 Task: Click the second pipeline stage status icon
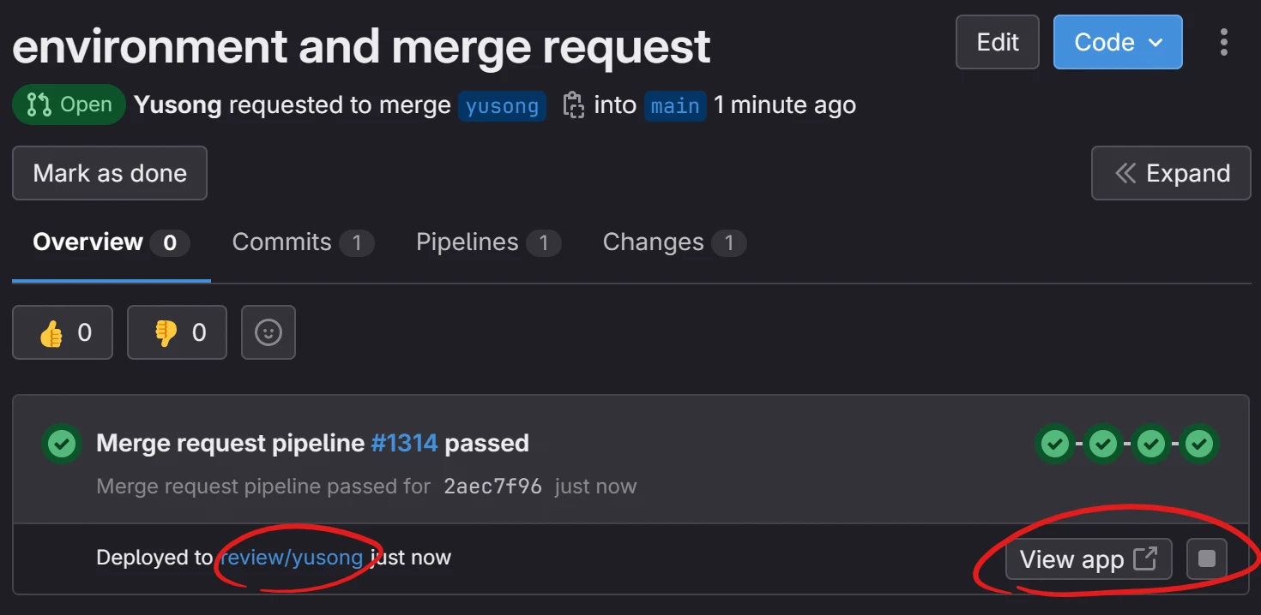click(x=1103, y=444)
